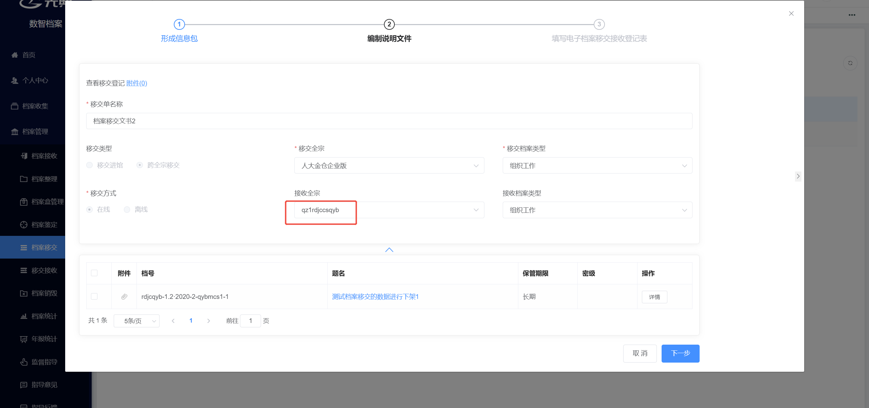This screenshot has width=869, height=408.
Task: Go to previous page arrow in pagination
Action: 173,321
